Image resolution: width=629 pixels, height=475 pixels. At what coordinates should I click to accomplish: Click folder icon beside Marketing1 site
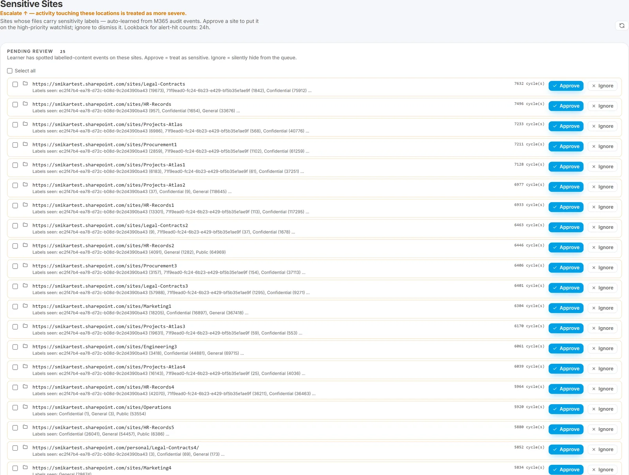tap(25, 306)
